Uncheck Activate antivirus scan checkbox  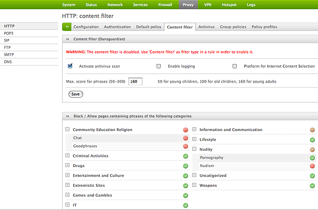70,66
